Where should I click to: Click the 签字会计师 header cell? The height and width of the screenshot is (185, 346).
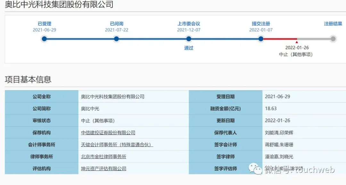click(x=226, y=145)
